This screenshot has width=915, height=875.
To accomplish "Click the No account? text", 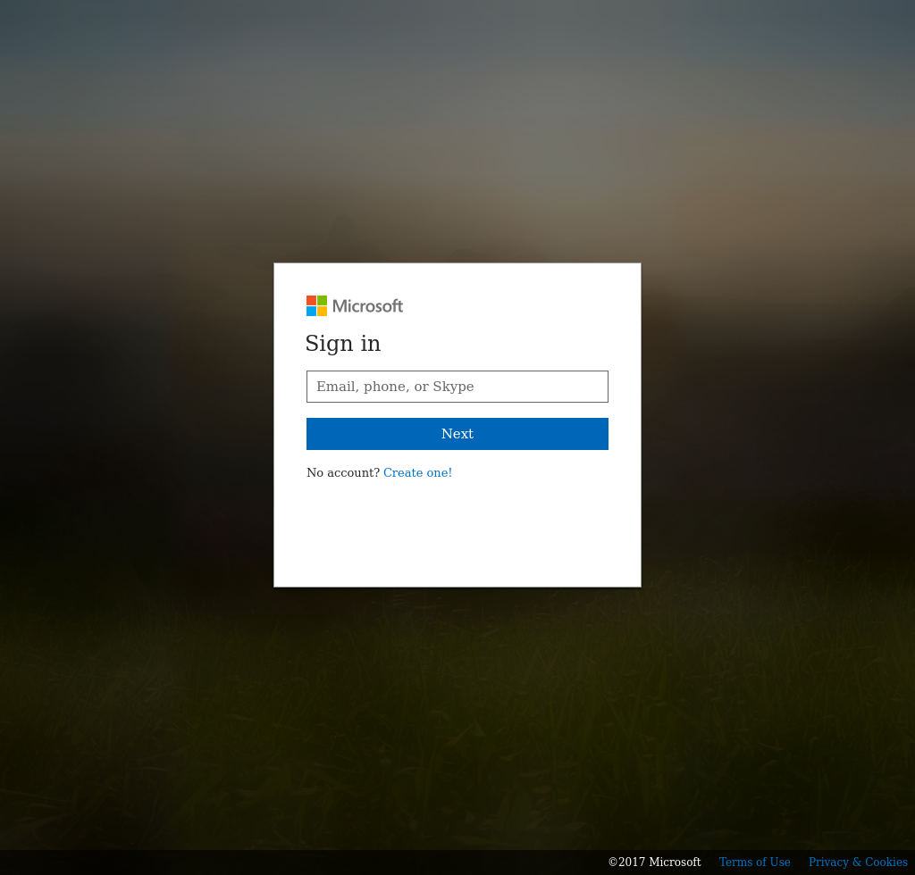I will [343, 473].
